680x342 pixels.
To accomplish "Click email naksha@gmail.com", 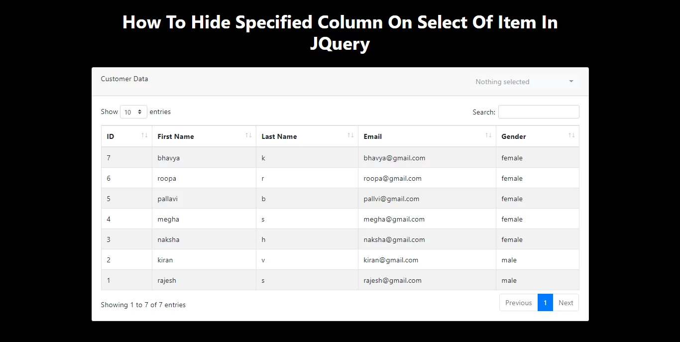I will tap(394, 239).
